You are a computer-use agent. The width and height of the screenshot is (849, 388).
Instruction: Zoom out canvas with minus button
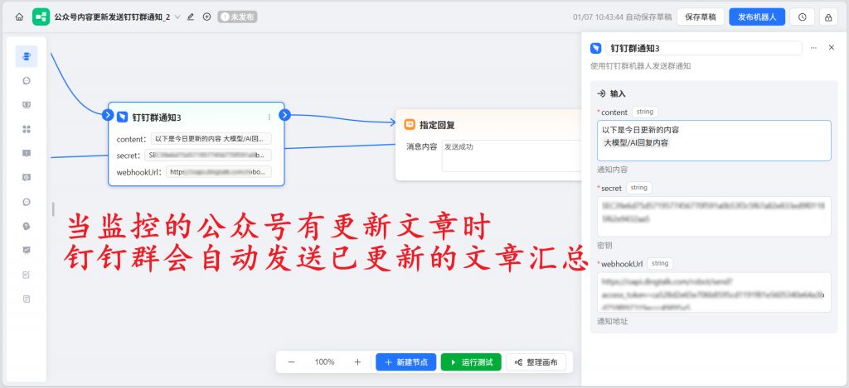pos(291,362)
